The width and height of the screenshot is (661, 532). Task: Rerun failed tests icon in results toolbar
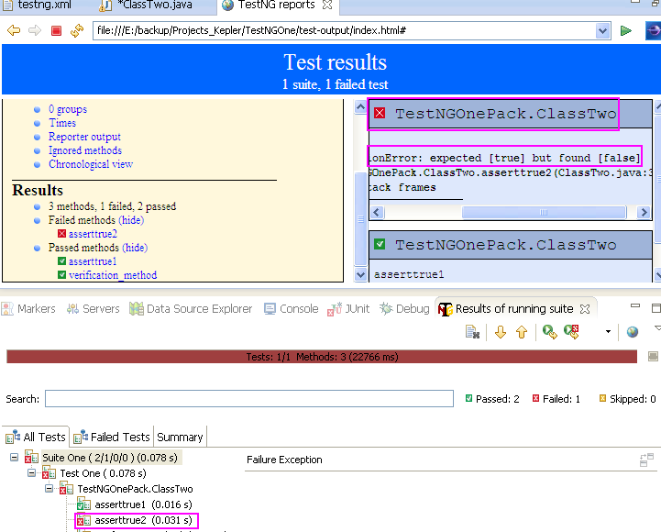[x=571, y=332]
